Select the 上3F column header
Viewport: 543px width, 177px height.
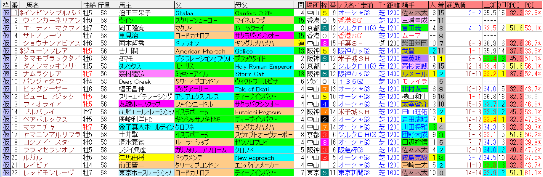[490, 5]
